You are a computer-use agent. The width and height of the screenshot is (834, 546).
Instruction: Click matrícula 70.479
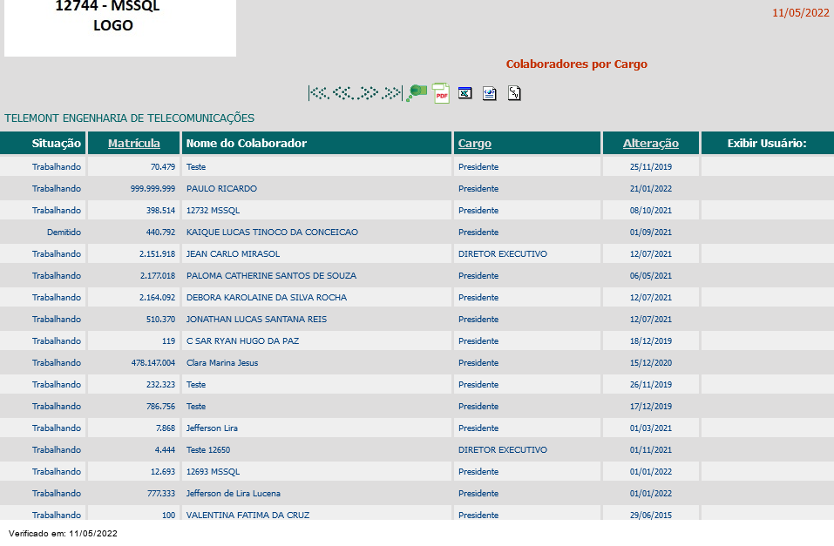[x=163, y=167]
